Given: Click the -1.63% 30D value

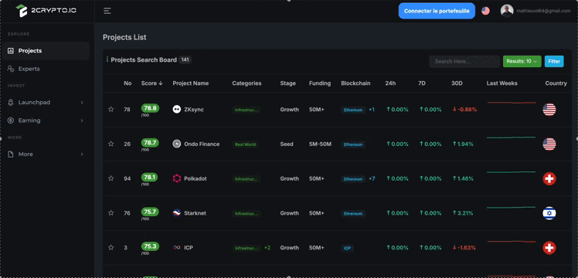Looking at the screenshot, I should tap(464, 248).
